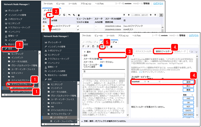
Task: Collapse オブジェクトグループ folder in front window tree
Action: pyautogui.click(x=44, y=114)
